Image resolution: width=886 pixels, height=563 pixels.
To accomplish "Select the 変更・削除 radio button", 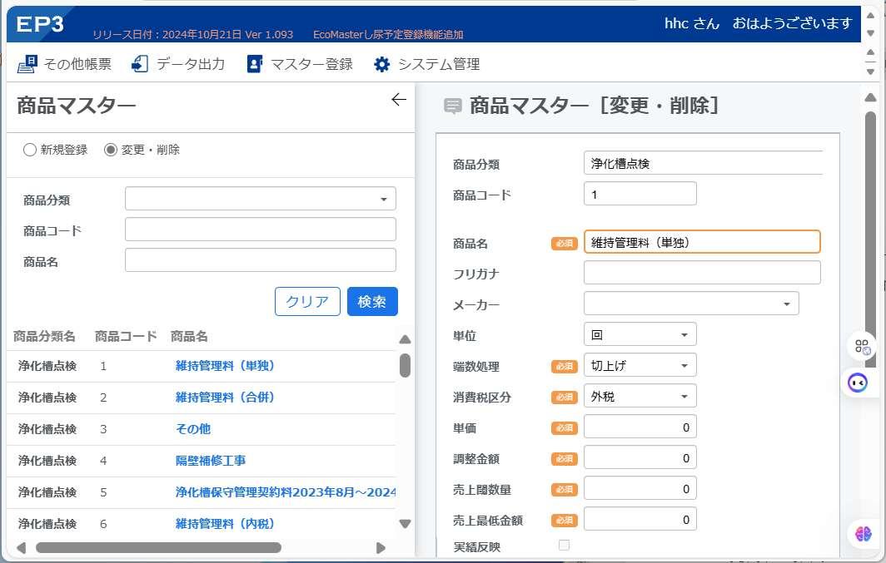I will click(x=110, y=150).
